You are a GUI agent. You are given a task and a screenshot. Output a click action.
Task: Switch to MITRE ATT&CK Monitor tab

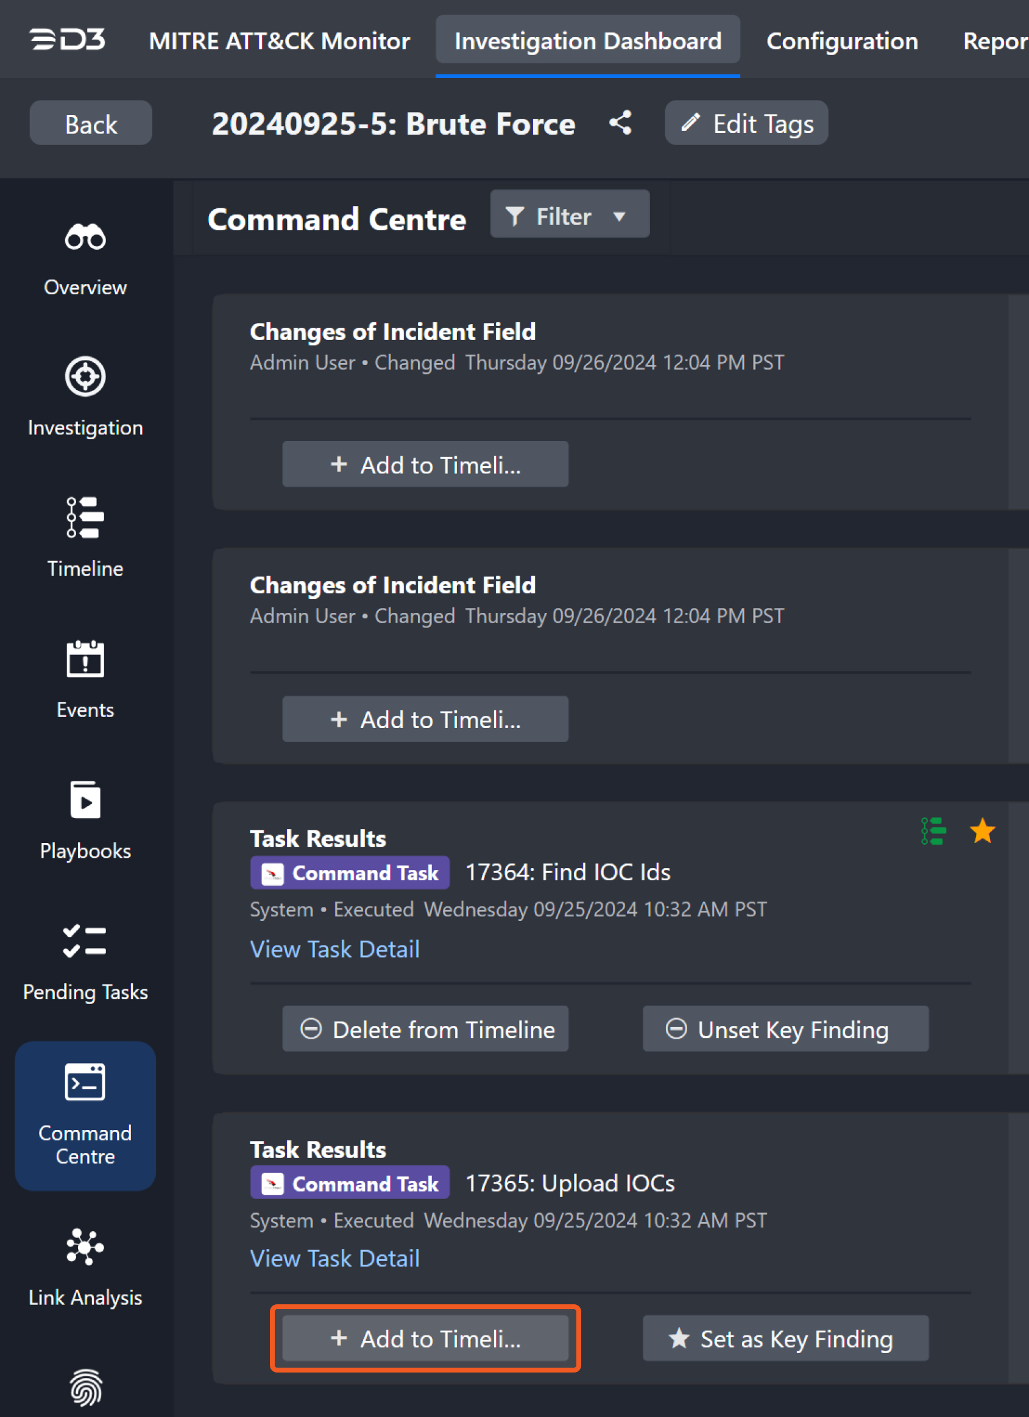(x=279, y=41)
